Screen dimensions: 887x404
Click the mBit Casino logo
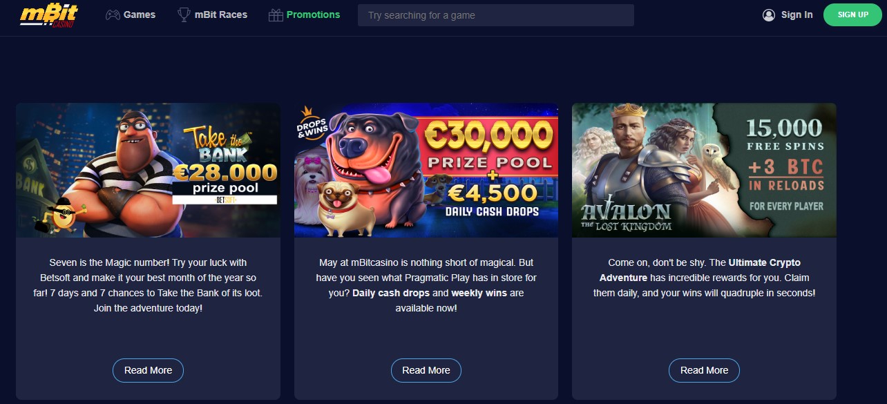(x=48, y=15)
